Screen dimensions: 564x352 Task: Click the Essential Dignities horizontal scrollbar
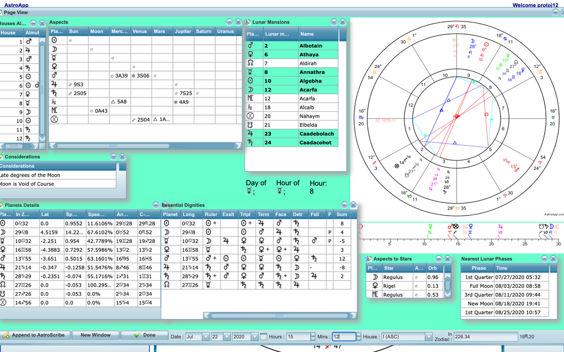pos(280,315)
